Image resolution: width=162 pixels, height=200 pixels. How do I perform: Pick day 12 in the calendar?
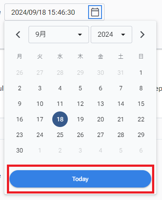click(80, 104)
